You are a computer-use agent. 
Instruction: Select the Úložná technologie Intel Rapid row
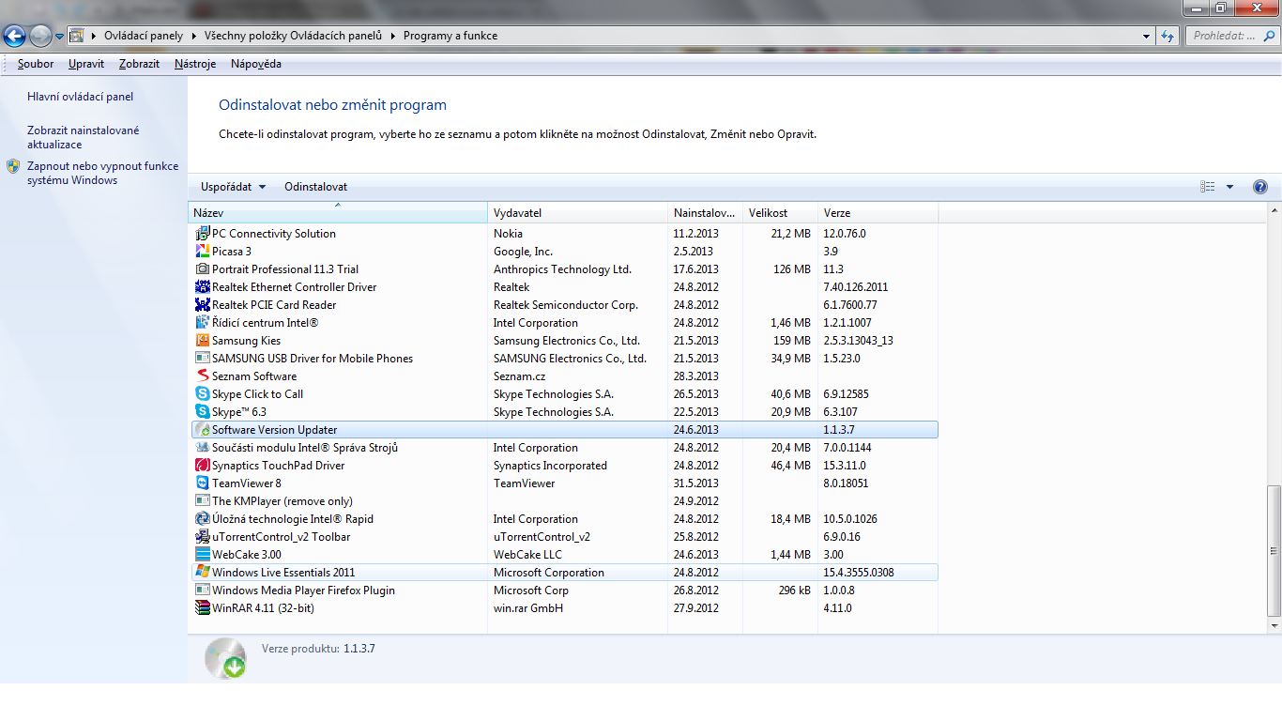point(563,519)
